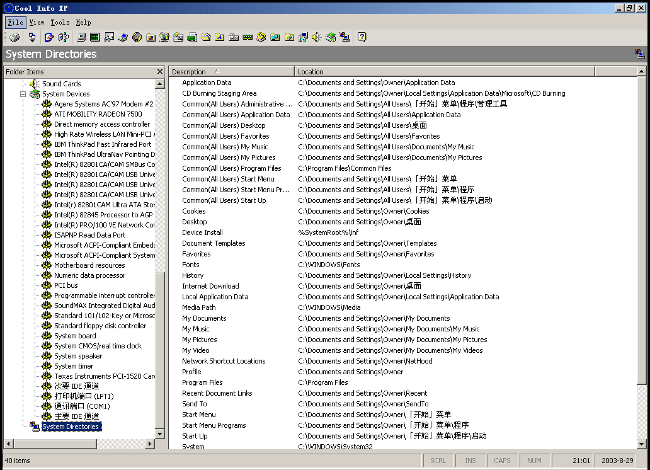This screenshot has width=650, height=470.
Task: Click the green memory module toolbar icon
Action: [248, 37]
